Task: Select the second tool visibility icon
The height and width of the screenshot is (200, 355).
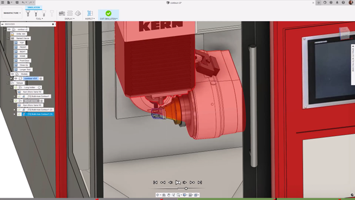Action: pyautogui.click(x=36, y=14)
